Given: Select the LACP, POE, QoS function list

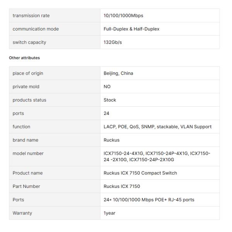Looking at the screenshot, I should point(157,126).
